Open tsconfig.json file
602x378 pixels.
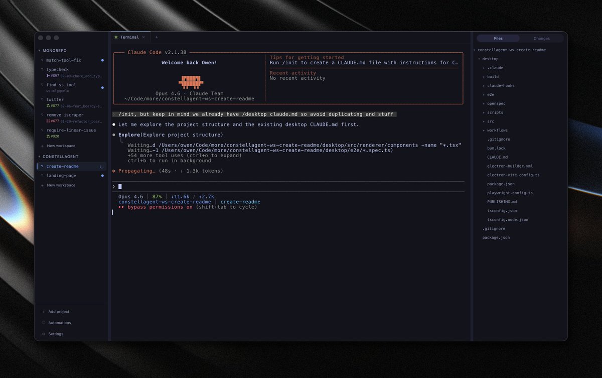coord(502,211)
